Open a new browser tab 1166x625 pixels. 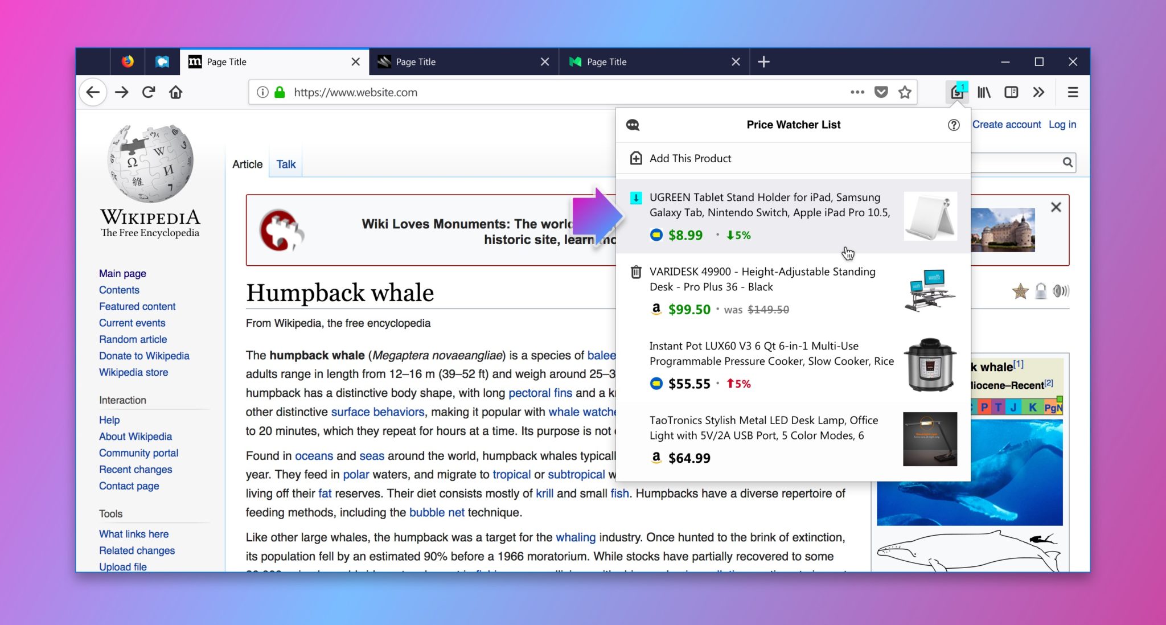point(763,62)
